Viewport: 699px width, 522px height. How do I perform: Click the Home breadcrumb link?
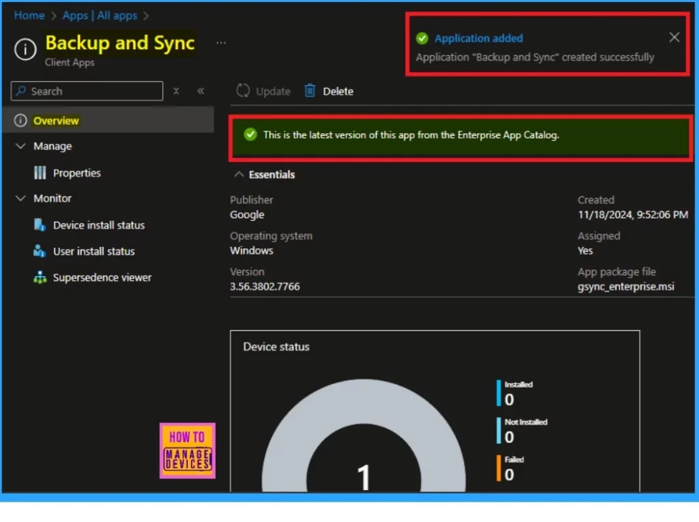click(29, 16)
